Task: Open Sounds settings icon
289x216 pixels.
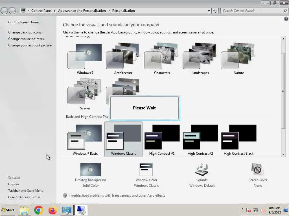Action: [202, 170]
